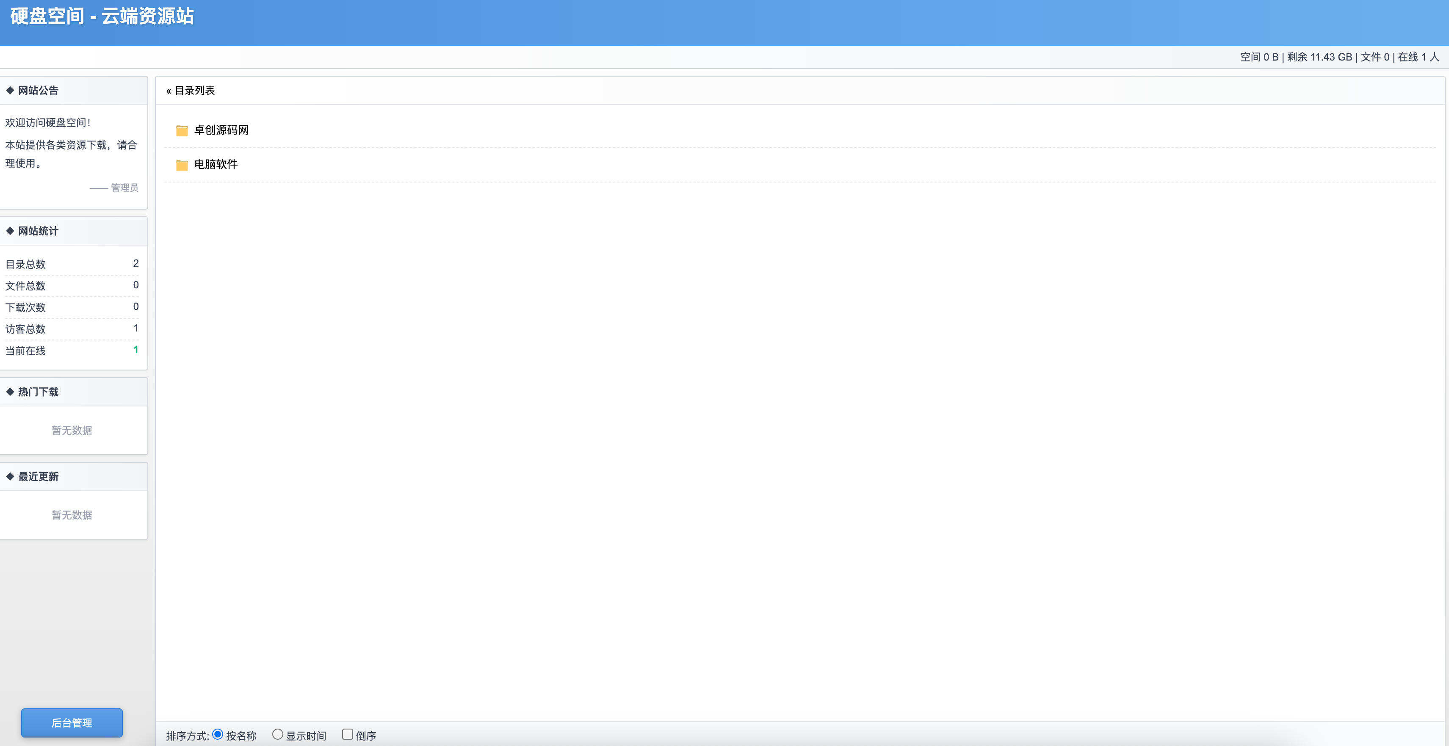The height and width of the screenshot is (746, 1449).
Task: Click the 热门下载 panel header
Action: tap(38, 392)
